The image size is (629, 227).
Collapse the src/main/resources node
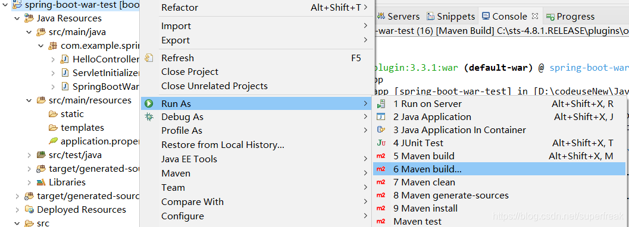coord(29,100)
